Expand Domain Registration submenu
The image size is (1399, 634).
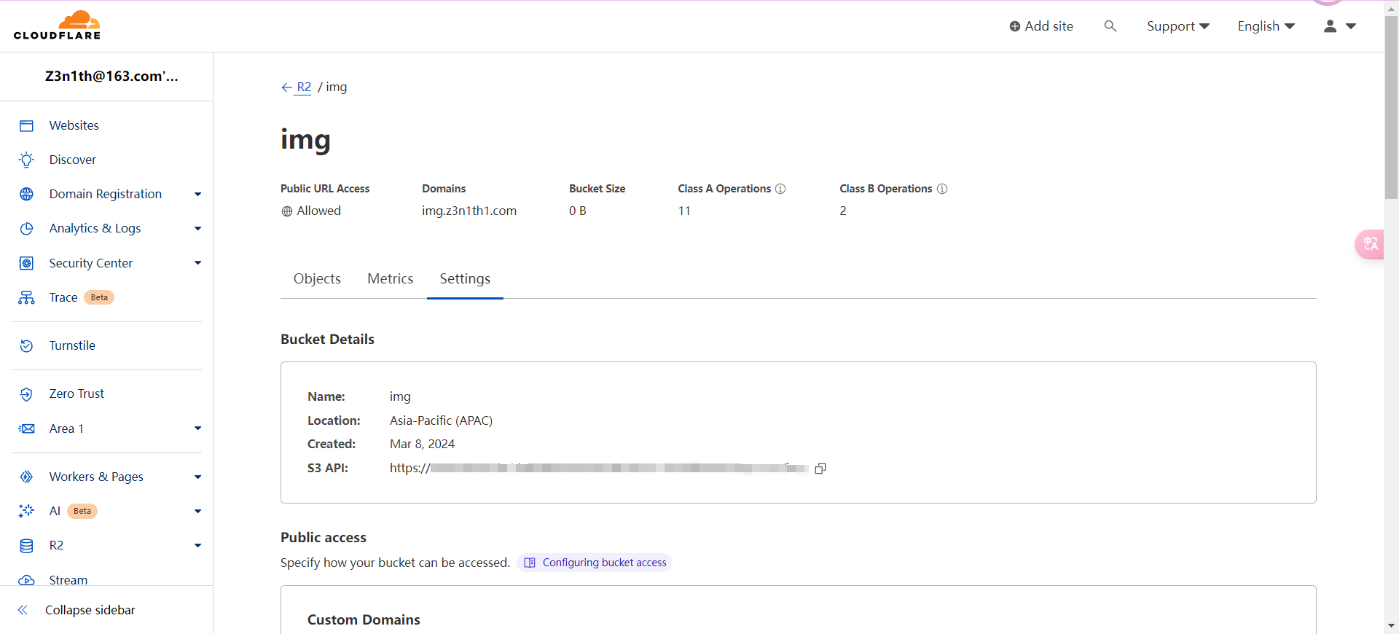(197, 194)
